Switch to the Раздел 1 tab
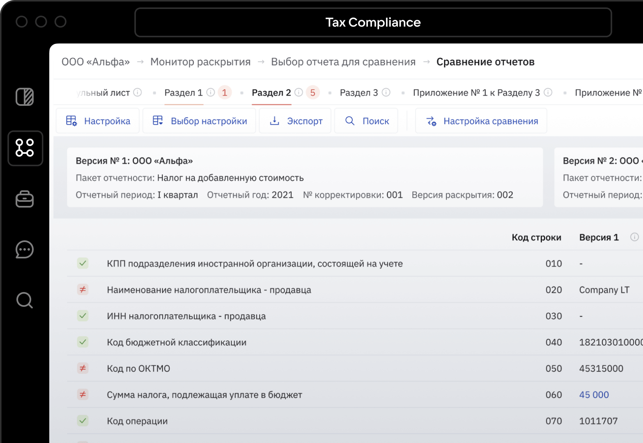 [184, 93]
